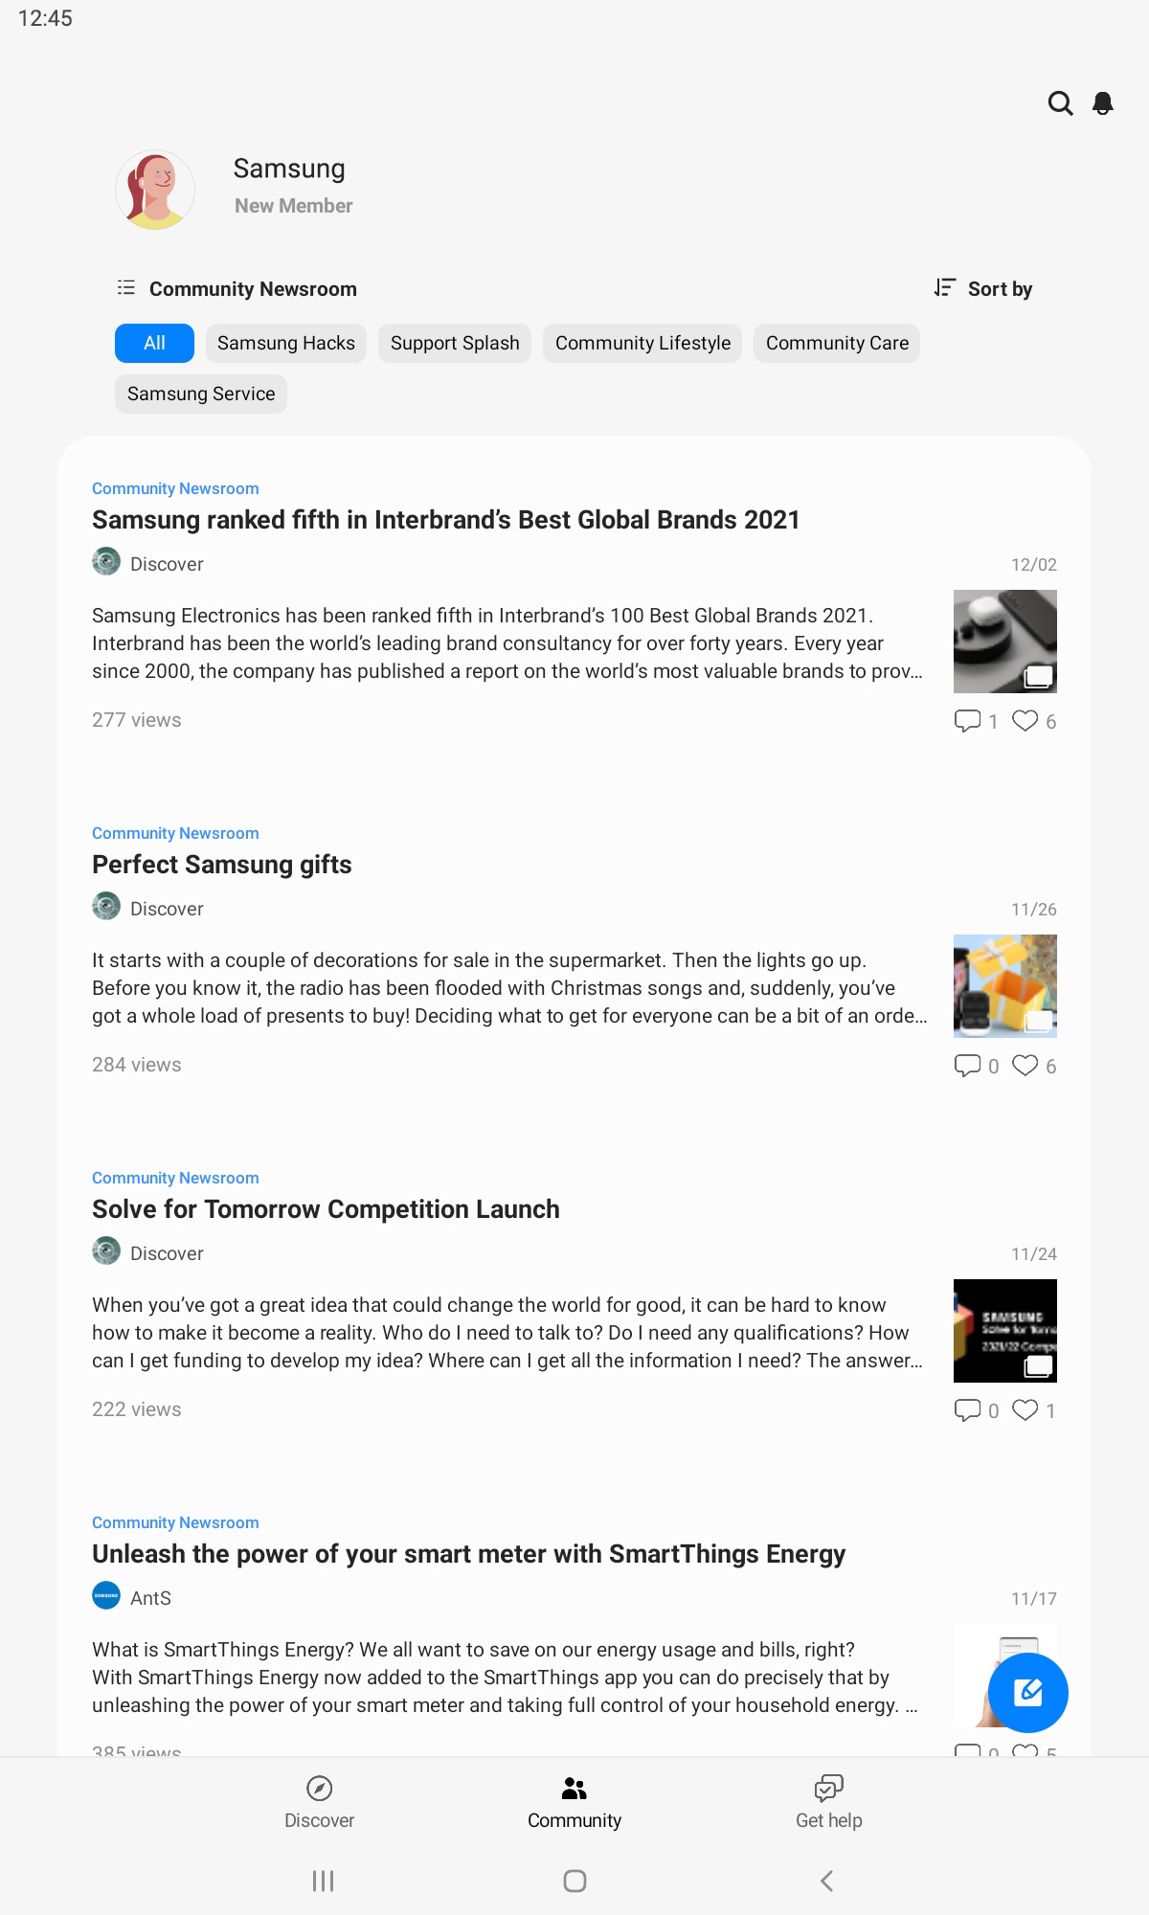Open the Solve for Tomorrow thumbnail

click(1005, 1331)
